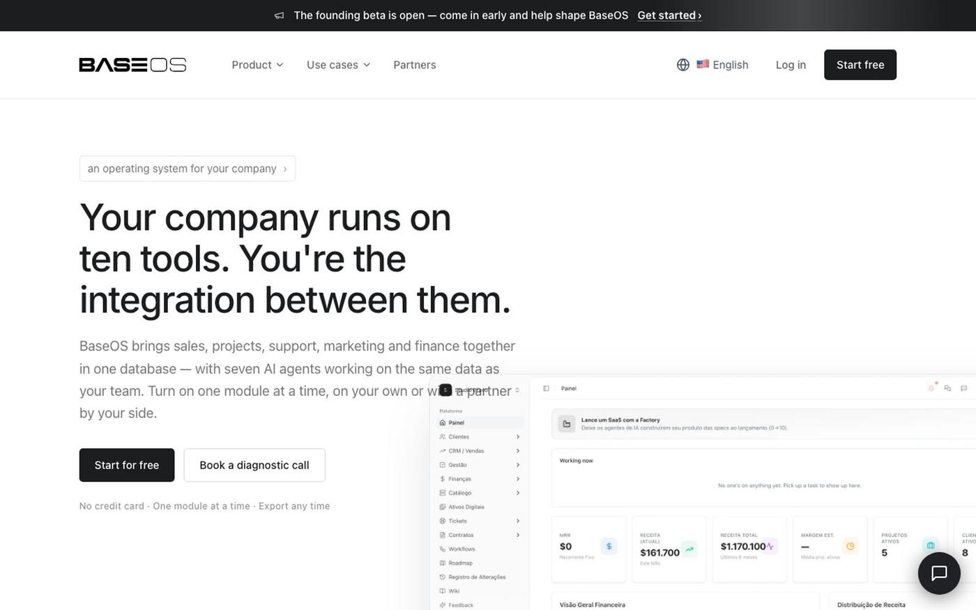Click the lifebuoy icon next to Tickets
The height and width of the screenshot is (610, 976).
(443, 521)
